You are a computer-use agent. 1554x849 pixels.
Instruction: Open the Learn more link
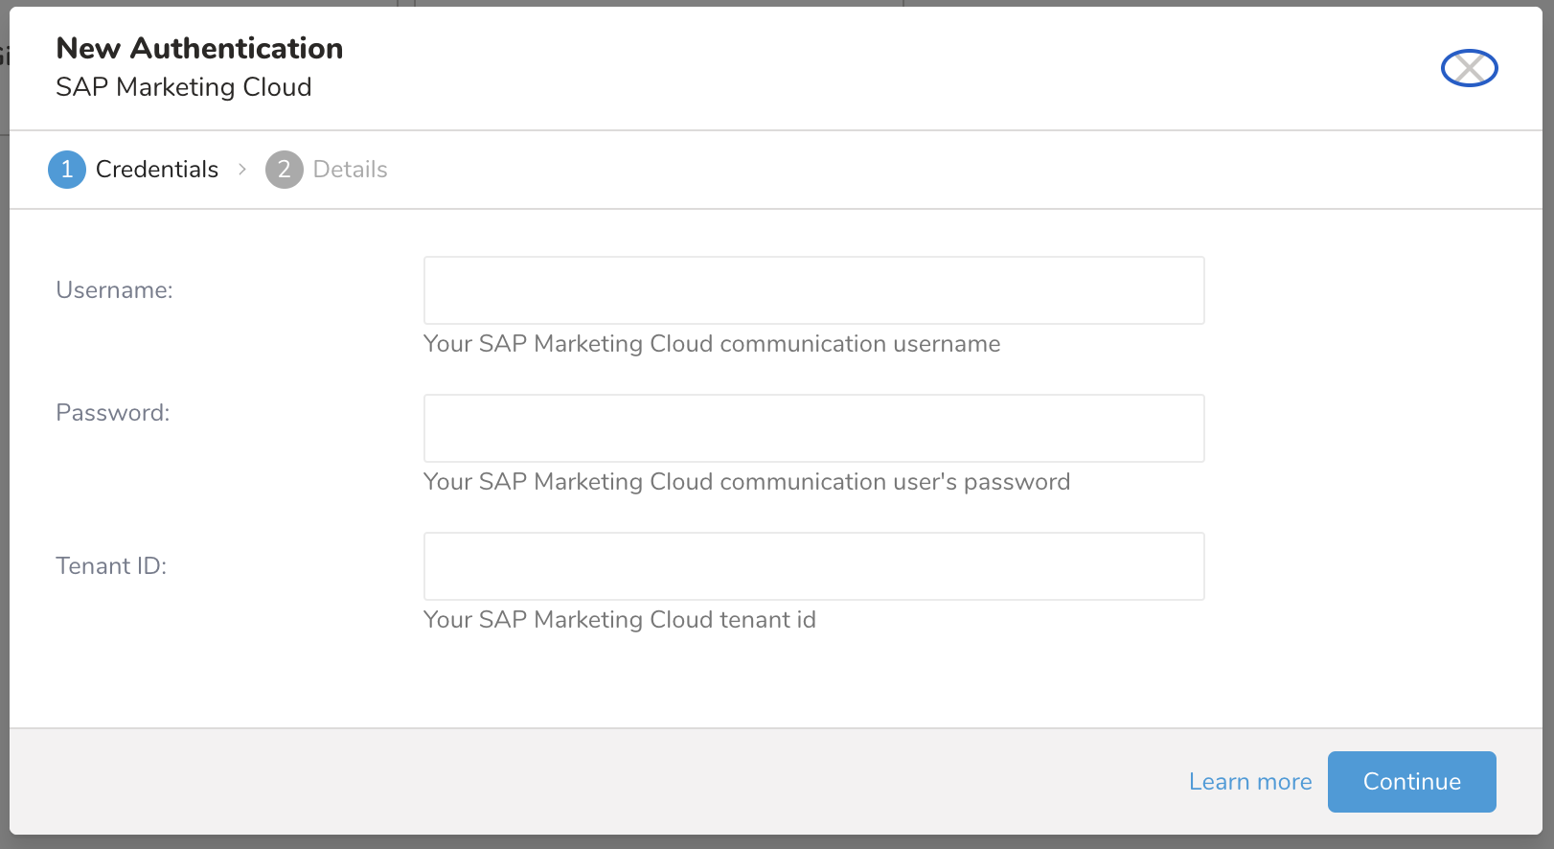[1249, 782]
